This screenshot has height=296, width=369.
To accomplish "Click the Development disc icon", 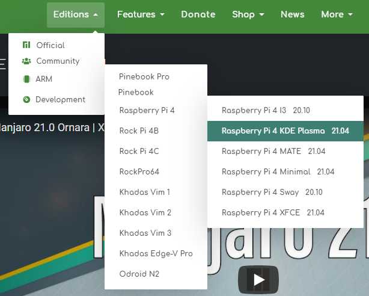I will pos(26,99).
